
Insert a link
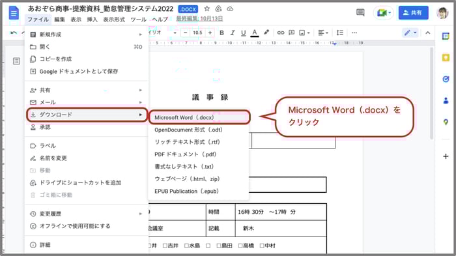(280, 33)
